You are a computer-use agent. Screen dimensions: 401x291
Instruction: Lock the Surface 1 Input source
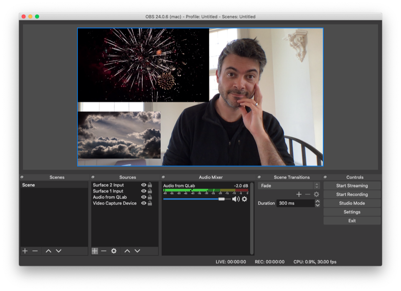150,191
